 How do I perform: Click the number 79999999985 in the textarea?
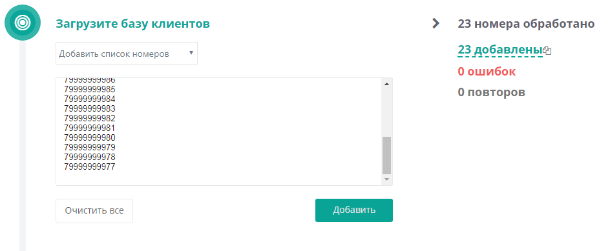[x=90, y=89]
